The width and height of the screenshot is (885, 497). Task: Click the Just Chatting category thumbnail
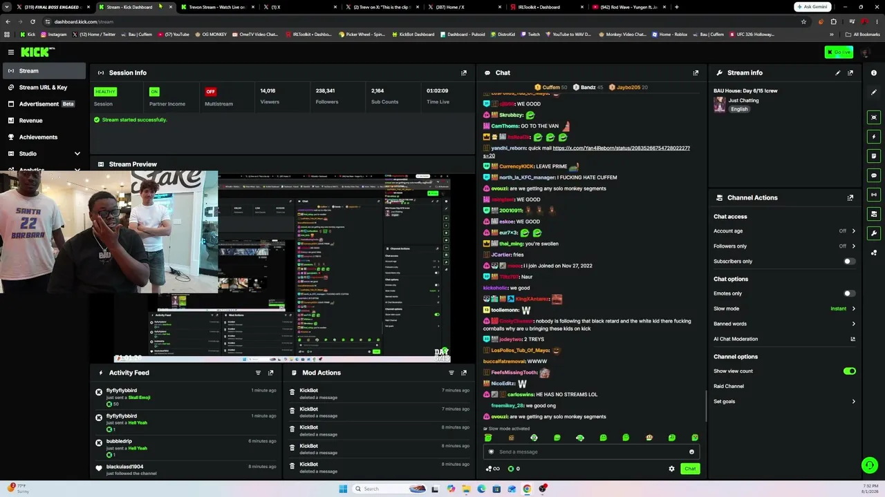(720, 104)
